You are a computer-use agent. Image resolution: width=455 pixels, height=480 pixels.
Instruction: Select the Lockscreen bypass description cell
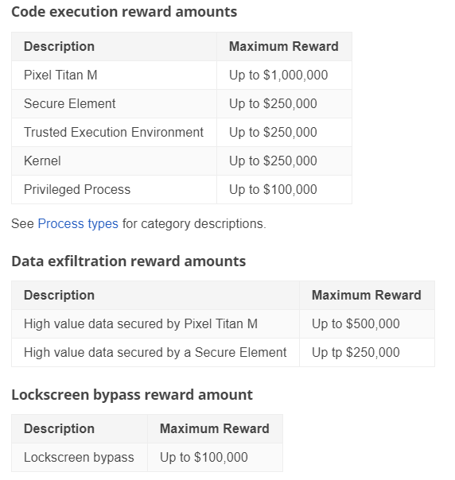tap(80, 457)
